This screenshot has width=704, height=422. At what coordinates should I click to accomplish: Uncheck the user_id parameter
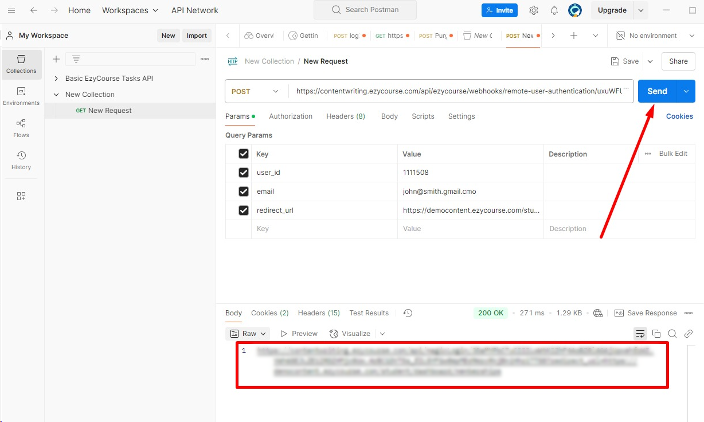[x=244, y=173]
